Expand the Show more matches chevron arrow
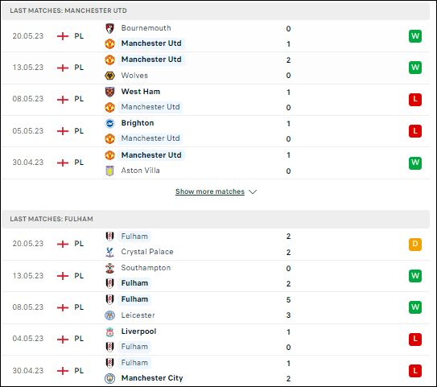The image size is (437, 387). 253,192
